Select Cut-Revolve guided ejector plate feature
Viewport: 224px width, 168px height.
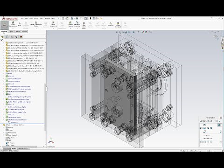coord(18,99)
